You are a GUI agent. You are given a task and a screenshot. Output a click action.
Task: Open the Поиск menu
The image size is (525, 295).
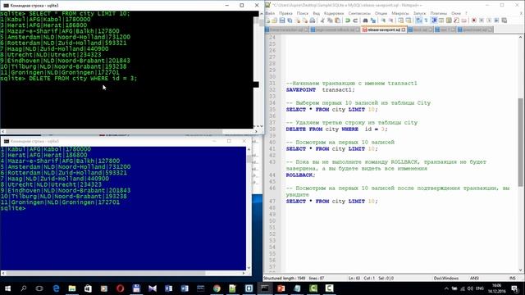tap(303, 13)
